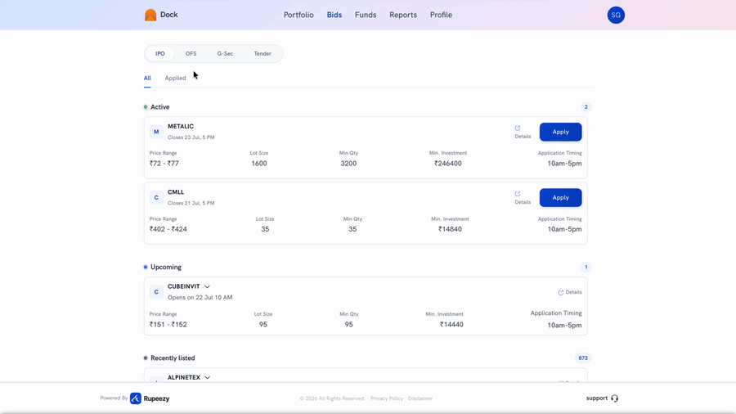The width and height of the screenshot is (736, 414).
Task: Click the C badge of CMLL
Action: (x=156, y=198)
